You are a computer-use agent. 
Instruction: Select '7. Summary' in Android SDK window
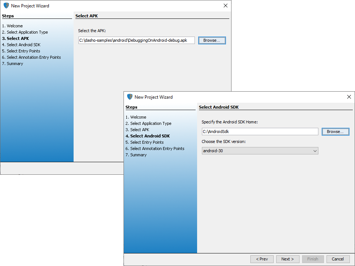point(136,155)
